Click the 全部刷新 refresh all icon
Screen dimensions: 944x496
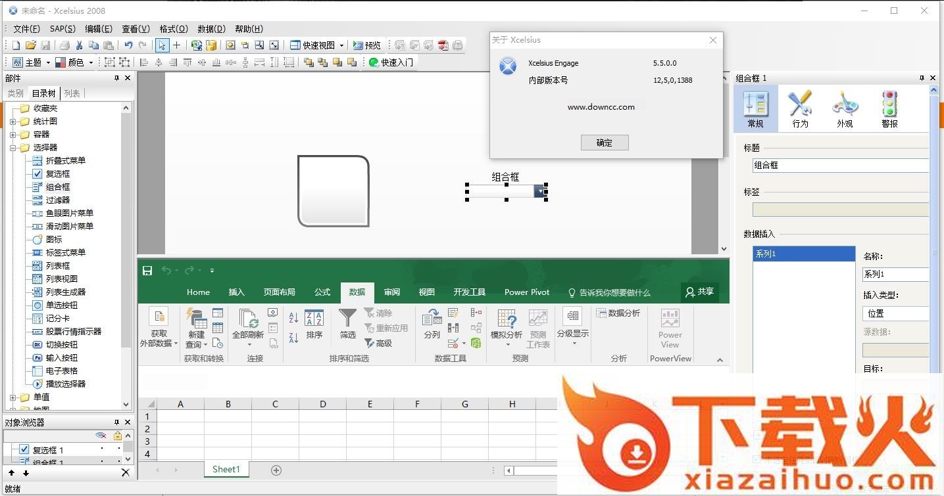[x=248, y=324]
